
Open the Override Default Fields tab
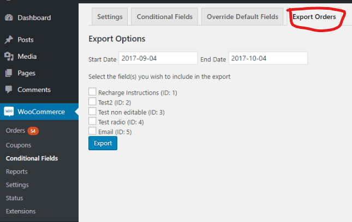click(242, 16)
